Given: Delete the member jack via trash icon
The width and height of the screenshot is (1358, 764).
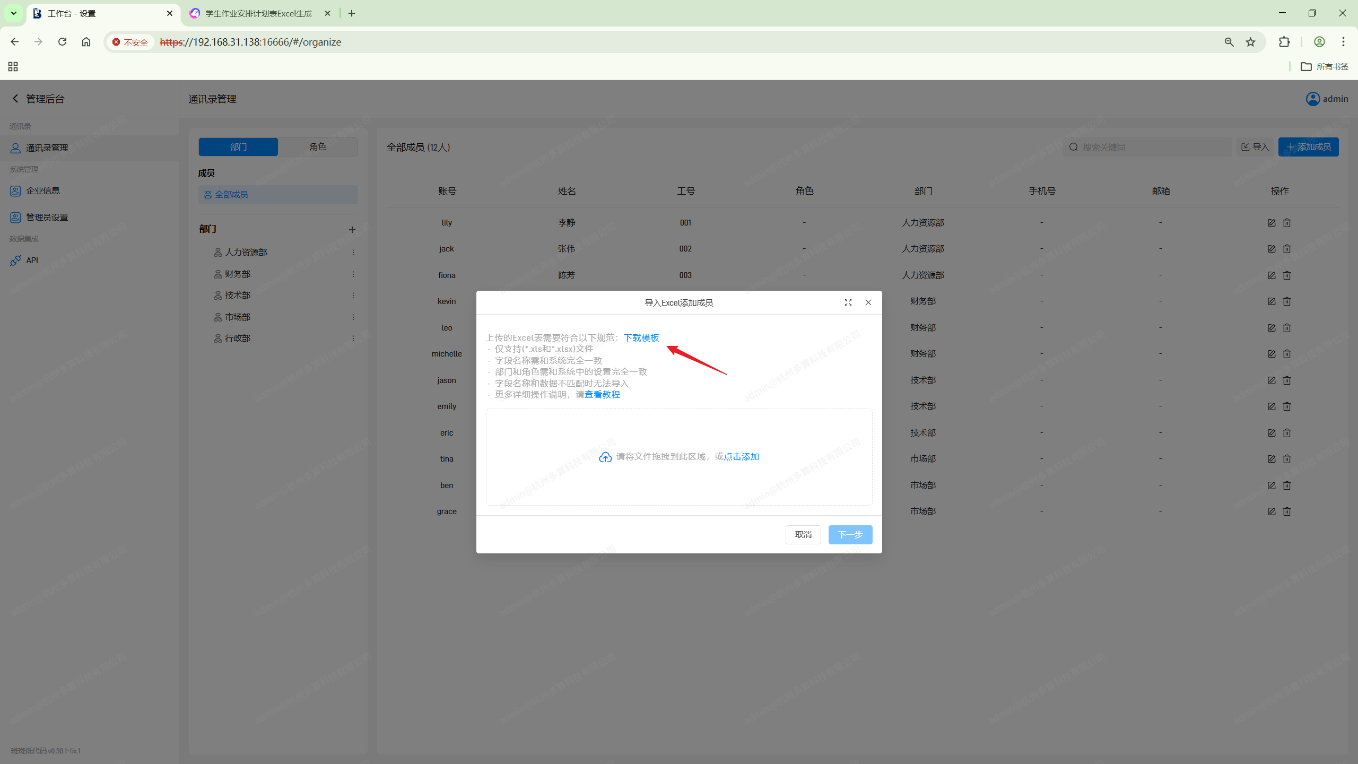Looking at the screenshot, I should (x=1287, y=249).
